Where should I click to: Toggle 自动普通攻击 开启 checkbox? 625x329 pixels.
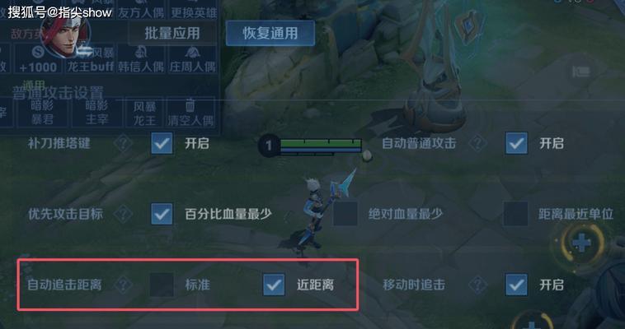coord(517,143)
